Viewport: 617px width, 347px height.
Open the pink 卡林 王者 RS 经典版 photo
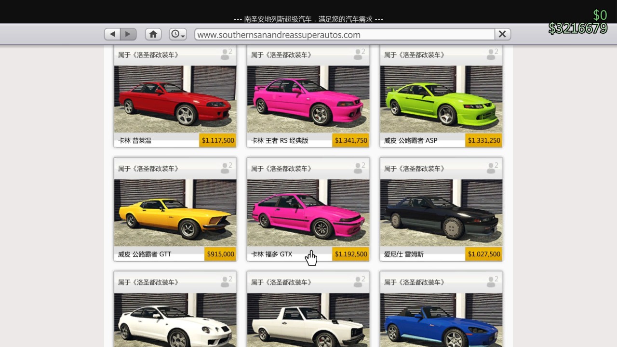308,99
